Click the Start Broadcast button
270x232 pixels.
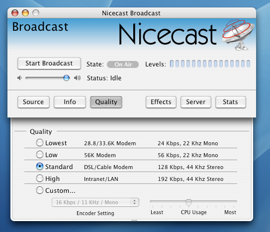click(49, 63)
